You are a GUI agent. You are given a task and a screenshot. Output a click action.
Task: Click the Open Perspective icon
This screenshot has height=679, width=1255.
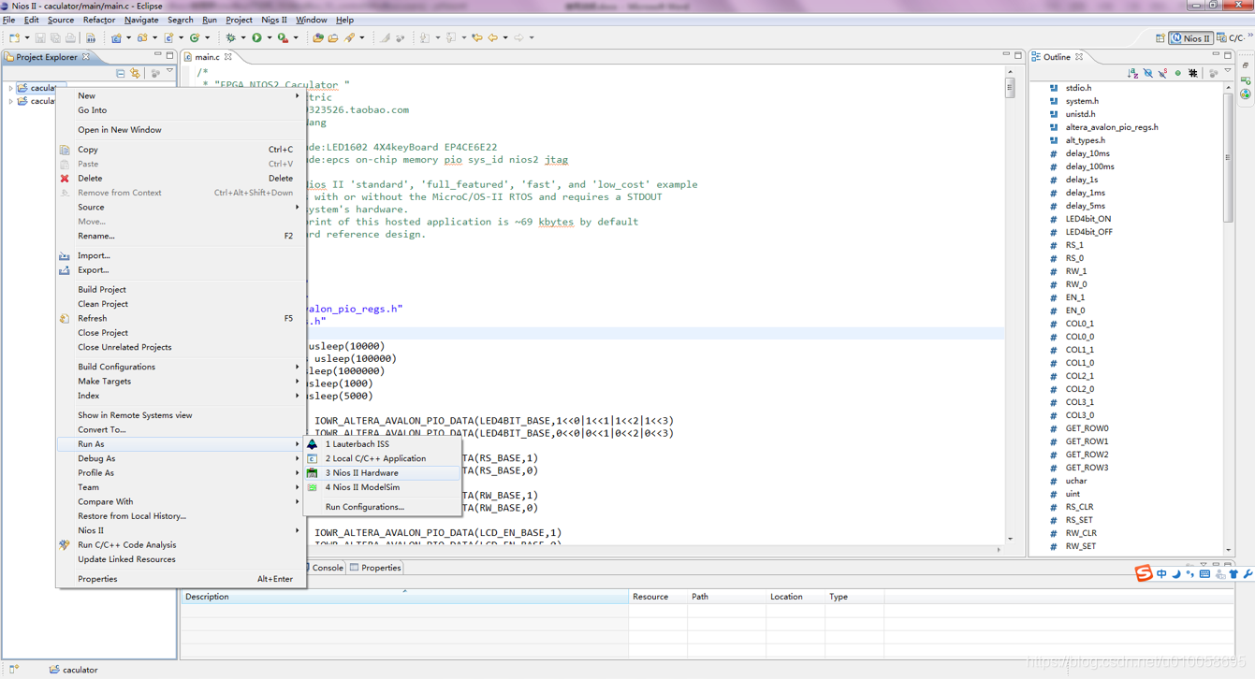coord(1160,38)
